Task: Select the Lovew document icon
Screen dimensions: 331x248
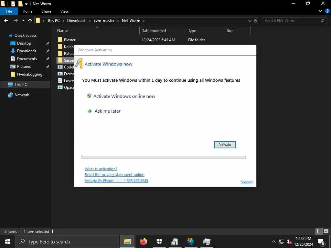Action: click(x=60, y=80)
